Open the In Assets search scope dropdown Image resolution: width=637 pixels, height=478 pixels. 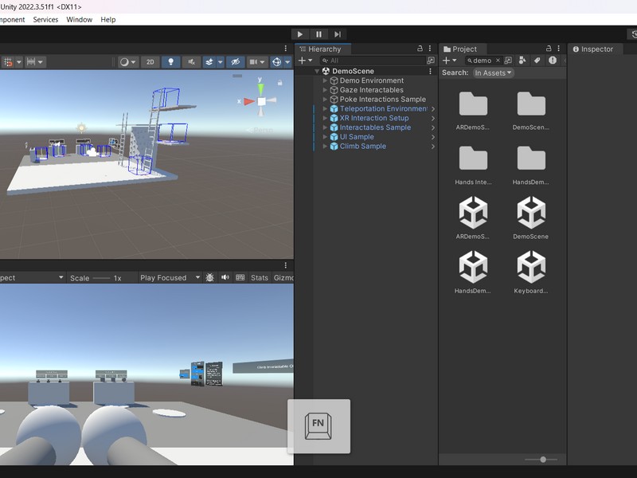(x=494, y=72)
